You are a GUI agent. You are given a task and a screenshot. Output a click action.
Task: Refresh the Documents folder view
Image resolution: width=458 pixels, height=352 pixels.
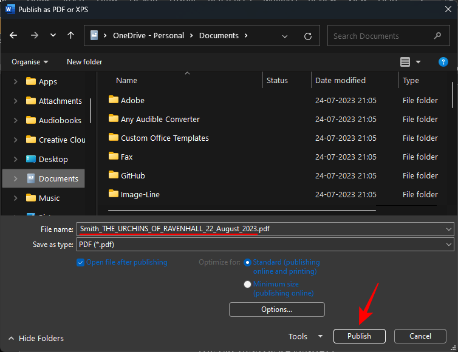pos(308,36)
